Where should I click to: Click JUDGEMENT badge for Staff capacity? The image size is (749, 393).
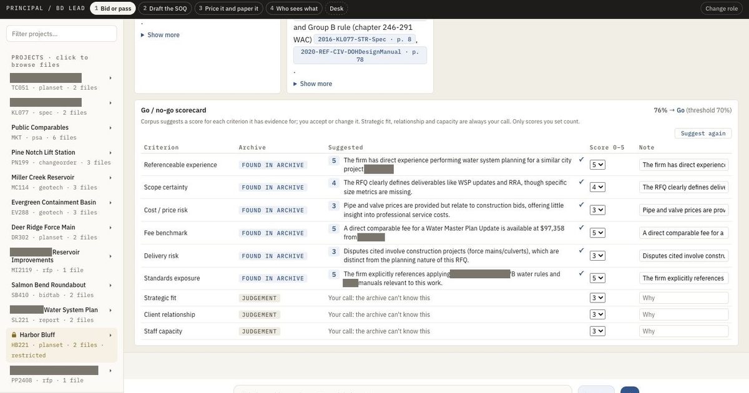click(260, 331)
